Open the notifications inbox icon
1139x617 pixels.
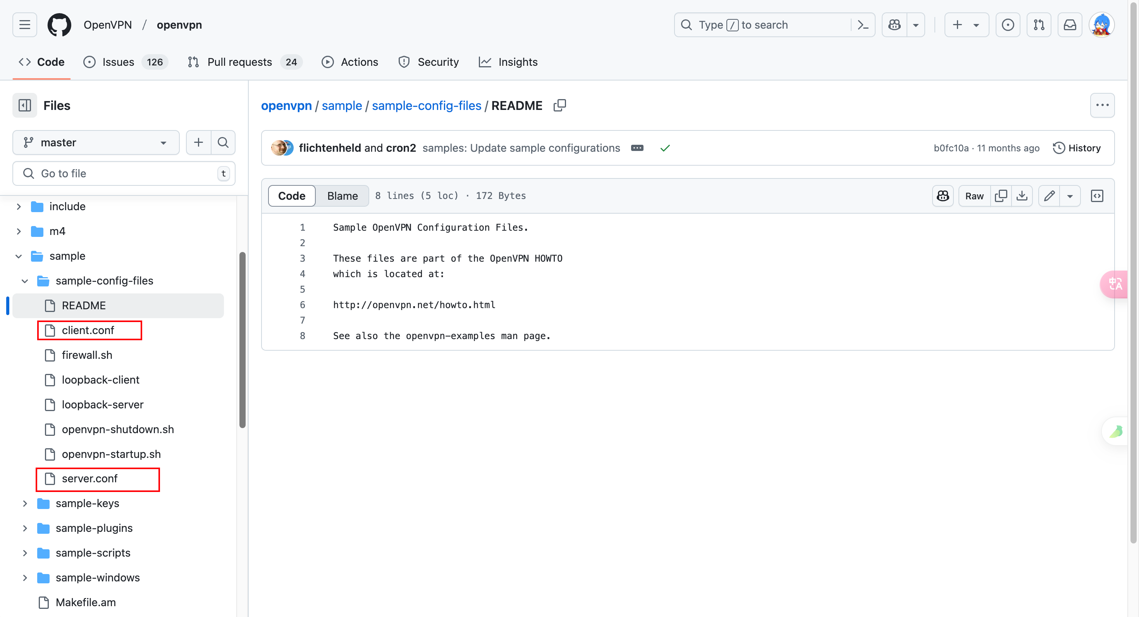coord(1070,25)
